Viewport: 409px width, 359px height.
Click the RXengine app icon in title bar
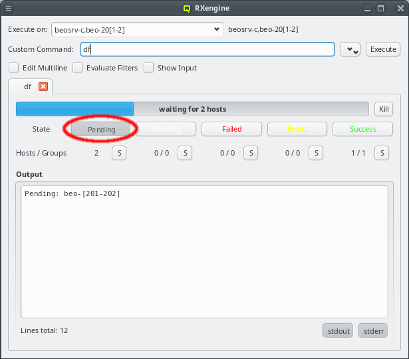188,9
